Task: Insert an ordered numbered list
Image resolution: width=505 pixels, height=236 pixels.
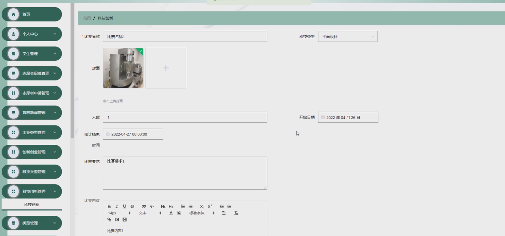Action: [183, 207]
